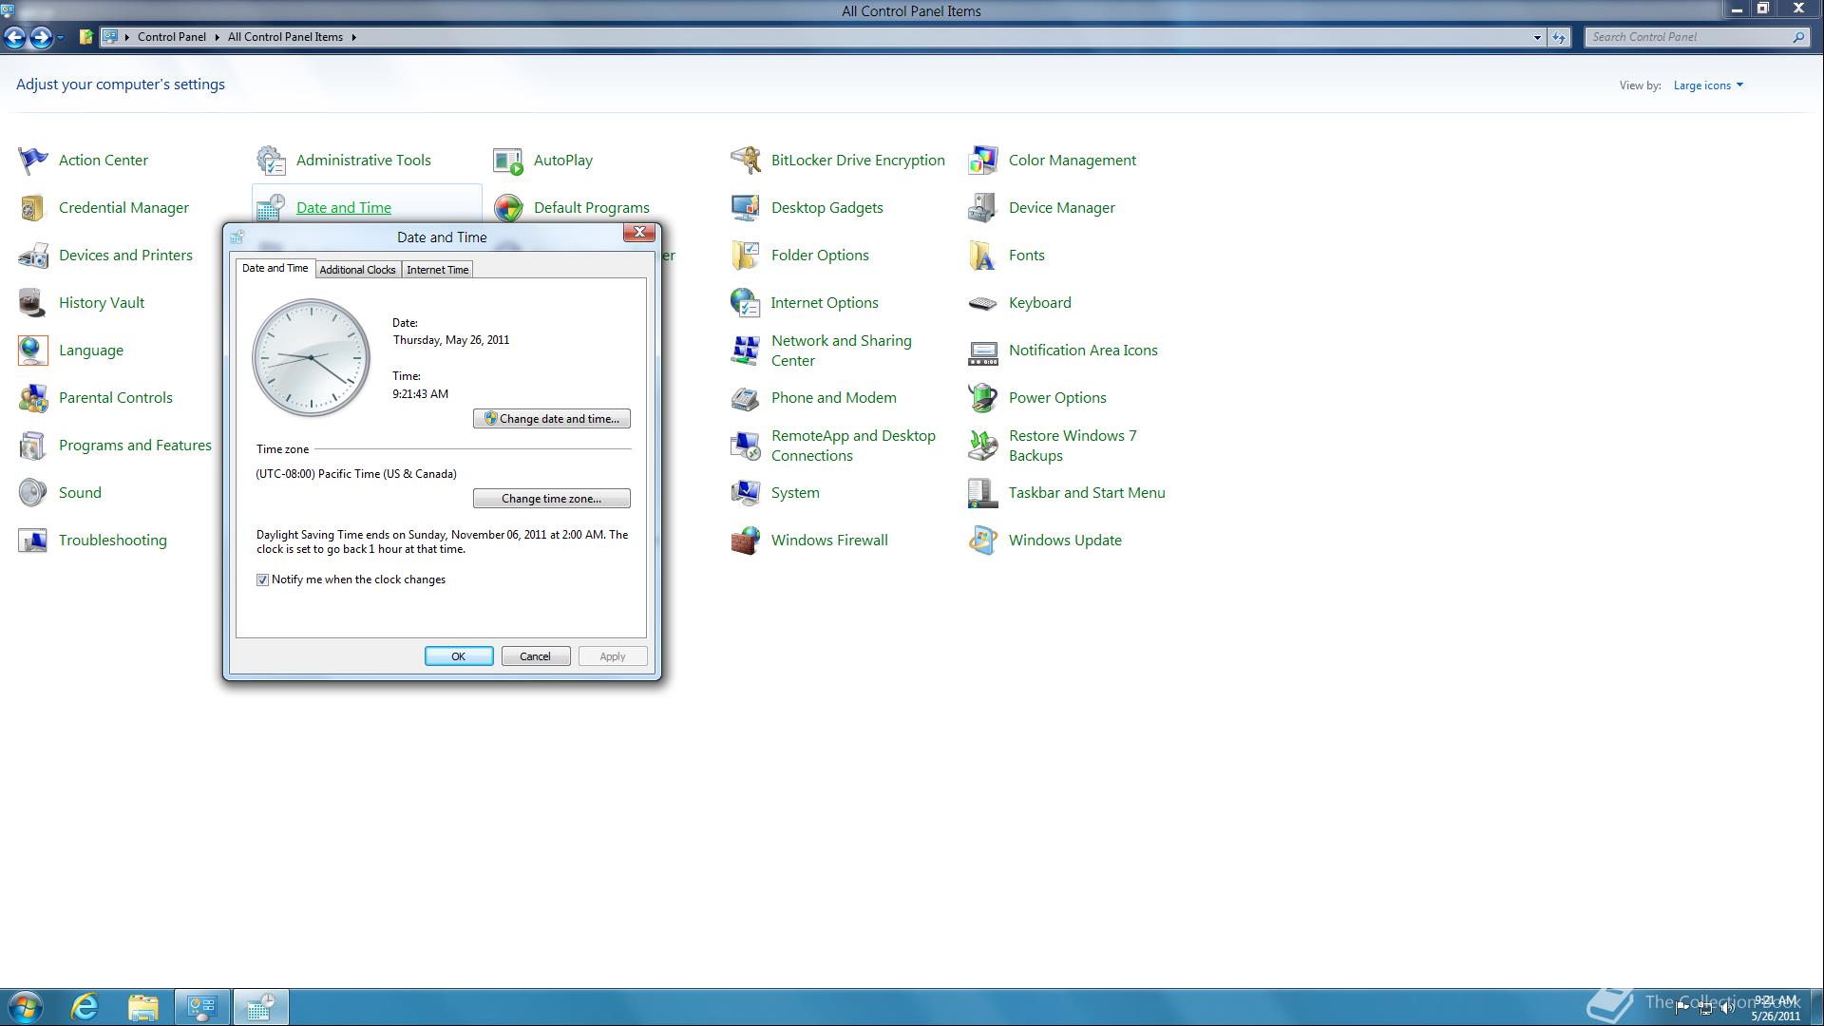Open the Internet Options icon
Screen dimensions: 1824x1026
click(x=746, y=303)
